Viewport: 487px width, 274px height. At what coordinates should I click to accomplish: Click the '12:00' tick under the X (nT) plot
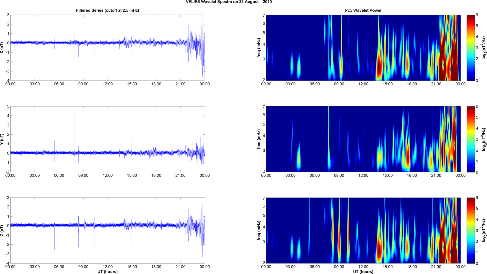(108, 84)
